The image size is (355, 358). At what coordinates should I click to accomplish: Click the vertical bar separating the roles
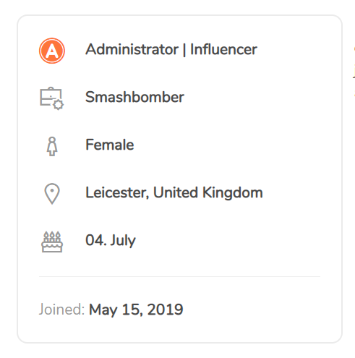point(184,50)
